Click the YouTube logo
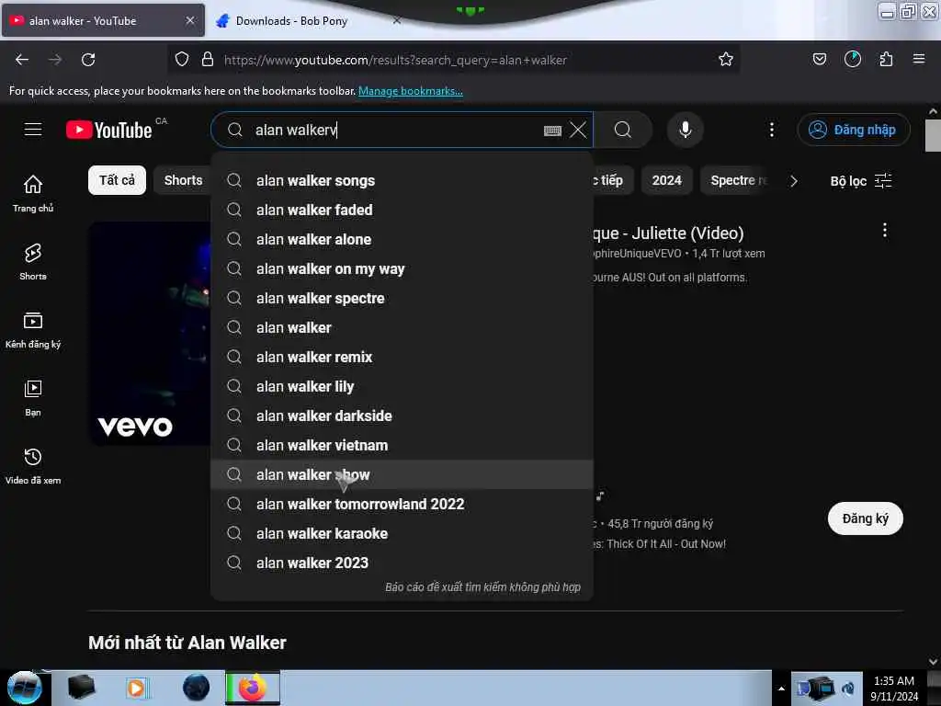This screenshot has width=941, height=706. click(109, 130)
